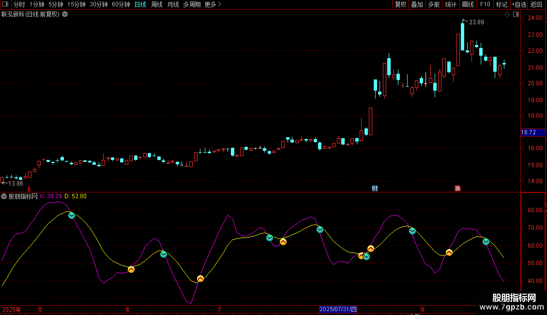Click the lowest buy signal icon near 40
This screenshot has width=547, height=315.
200,279
